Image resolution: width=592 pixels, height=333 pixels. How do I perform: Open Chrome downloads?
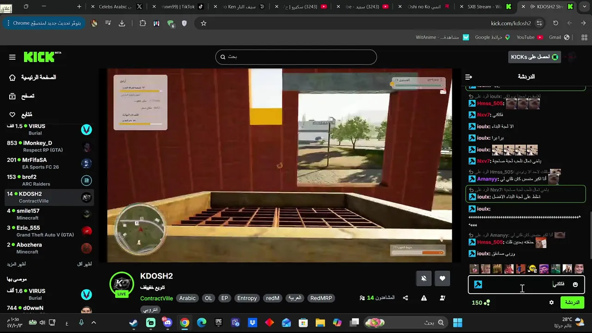click(x=122, y=23)
